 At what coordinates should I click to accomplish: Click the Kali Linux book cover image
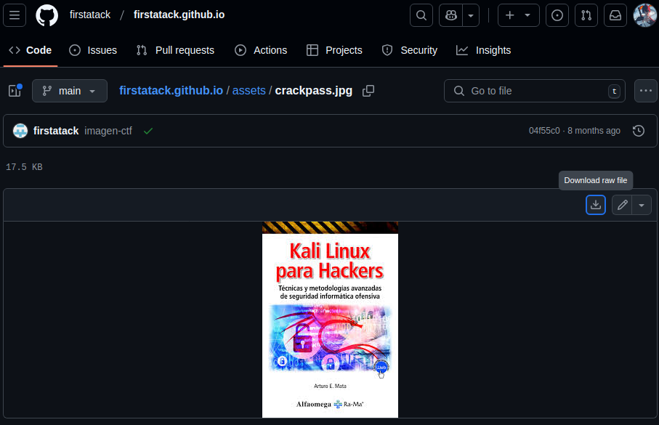tap(330, 320)
